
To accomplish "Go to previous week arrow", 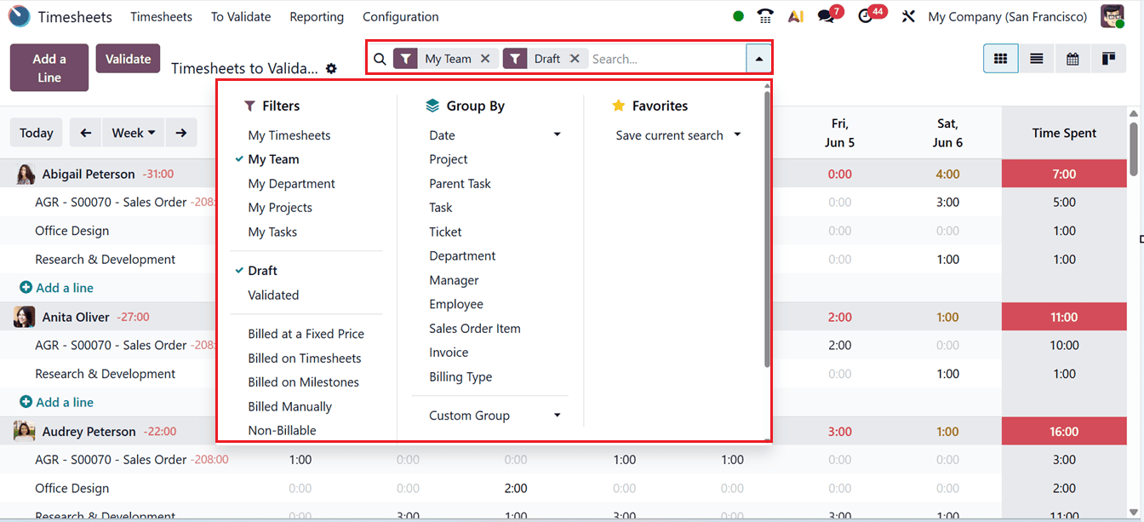I will click(x=86, y=133).
